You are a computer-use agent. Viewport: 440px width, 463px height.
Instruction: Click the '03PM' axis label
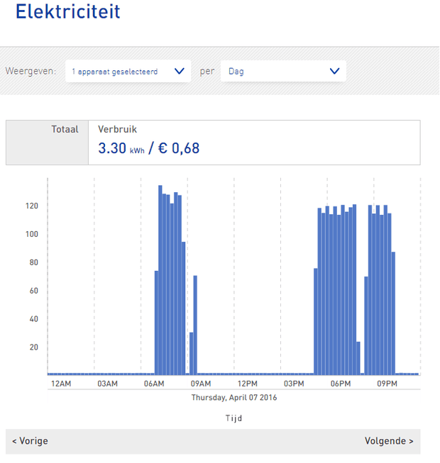pyautogui.click(x=294, y=384)
